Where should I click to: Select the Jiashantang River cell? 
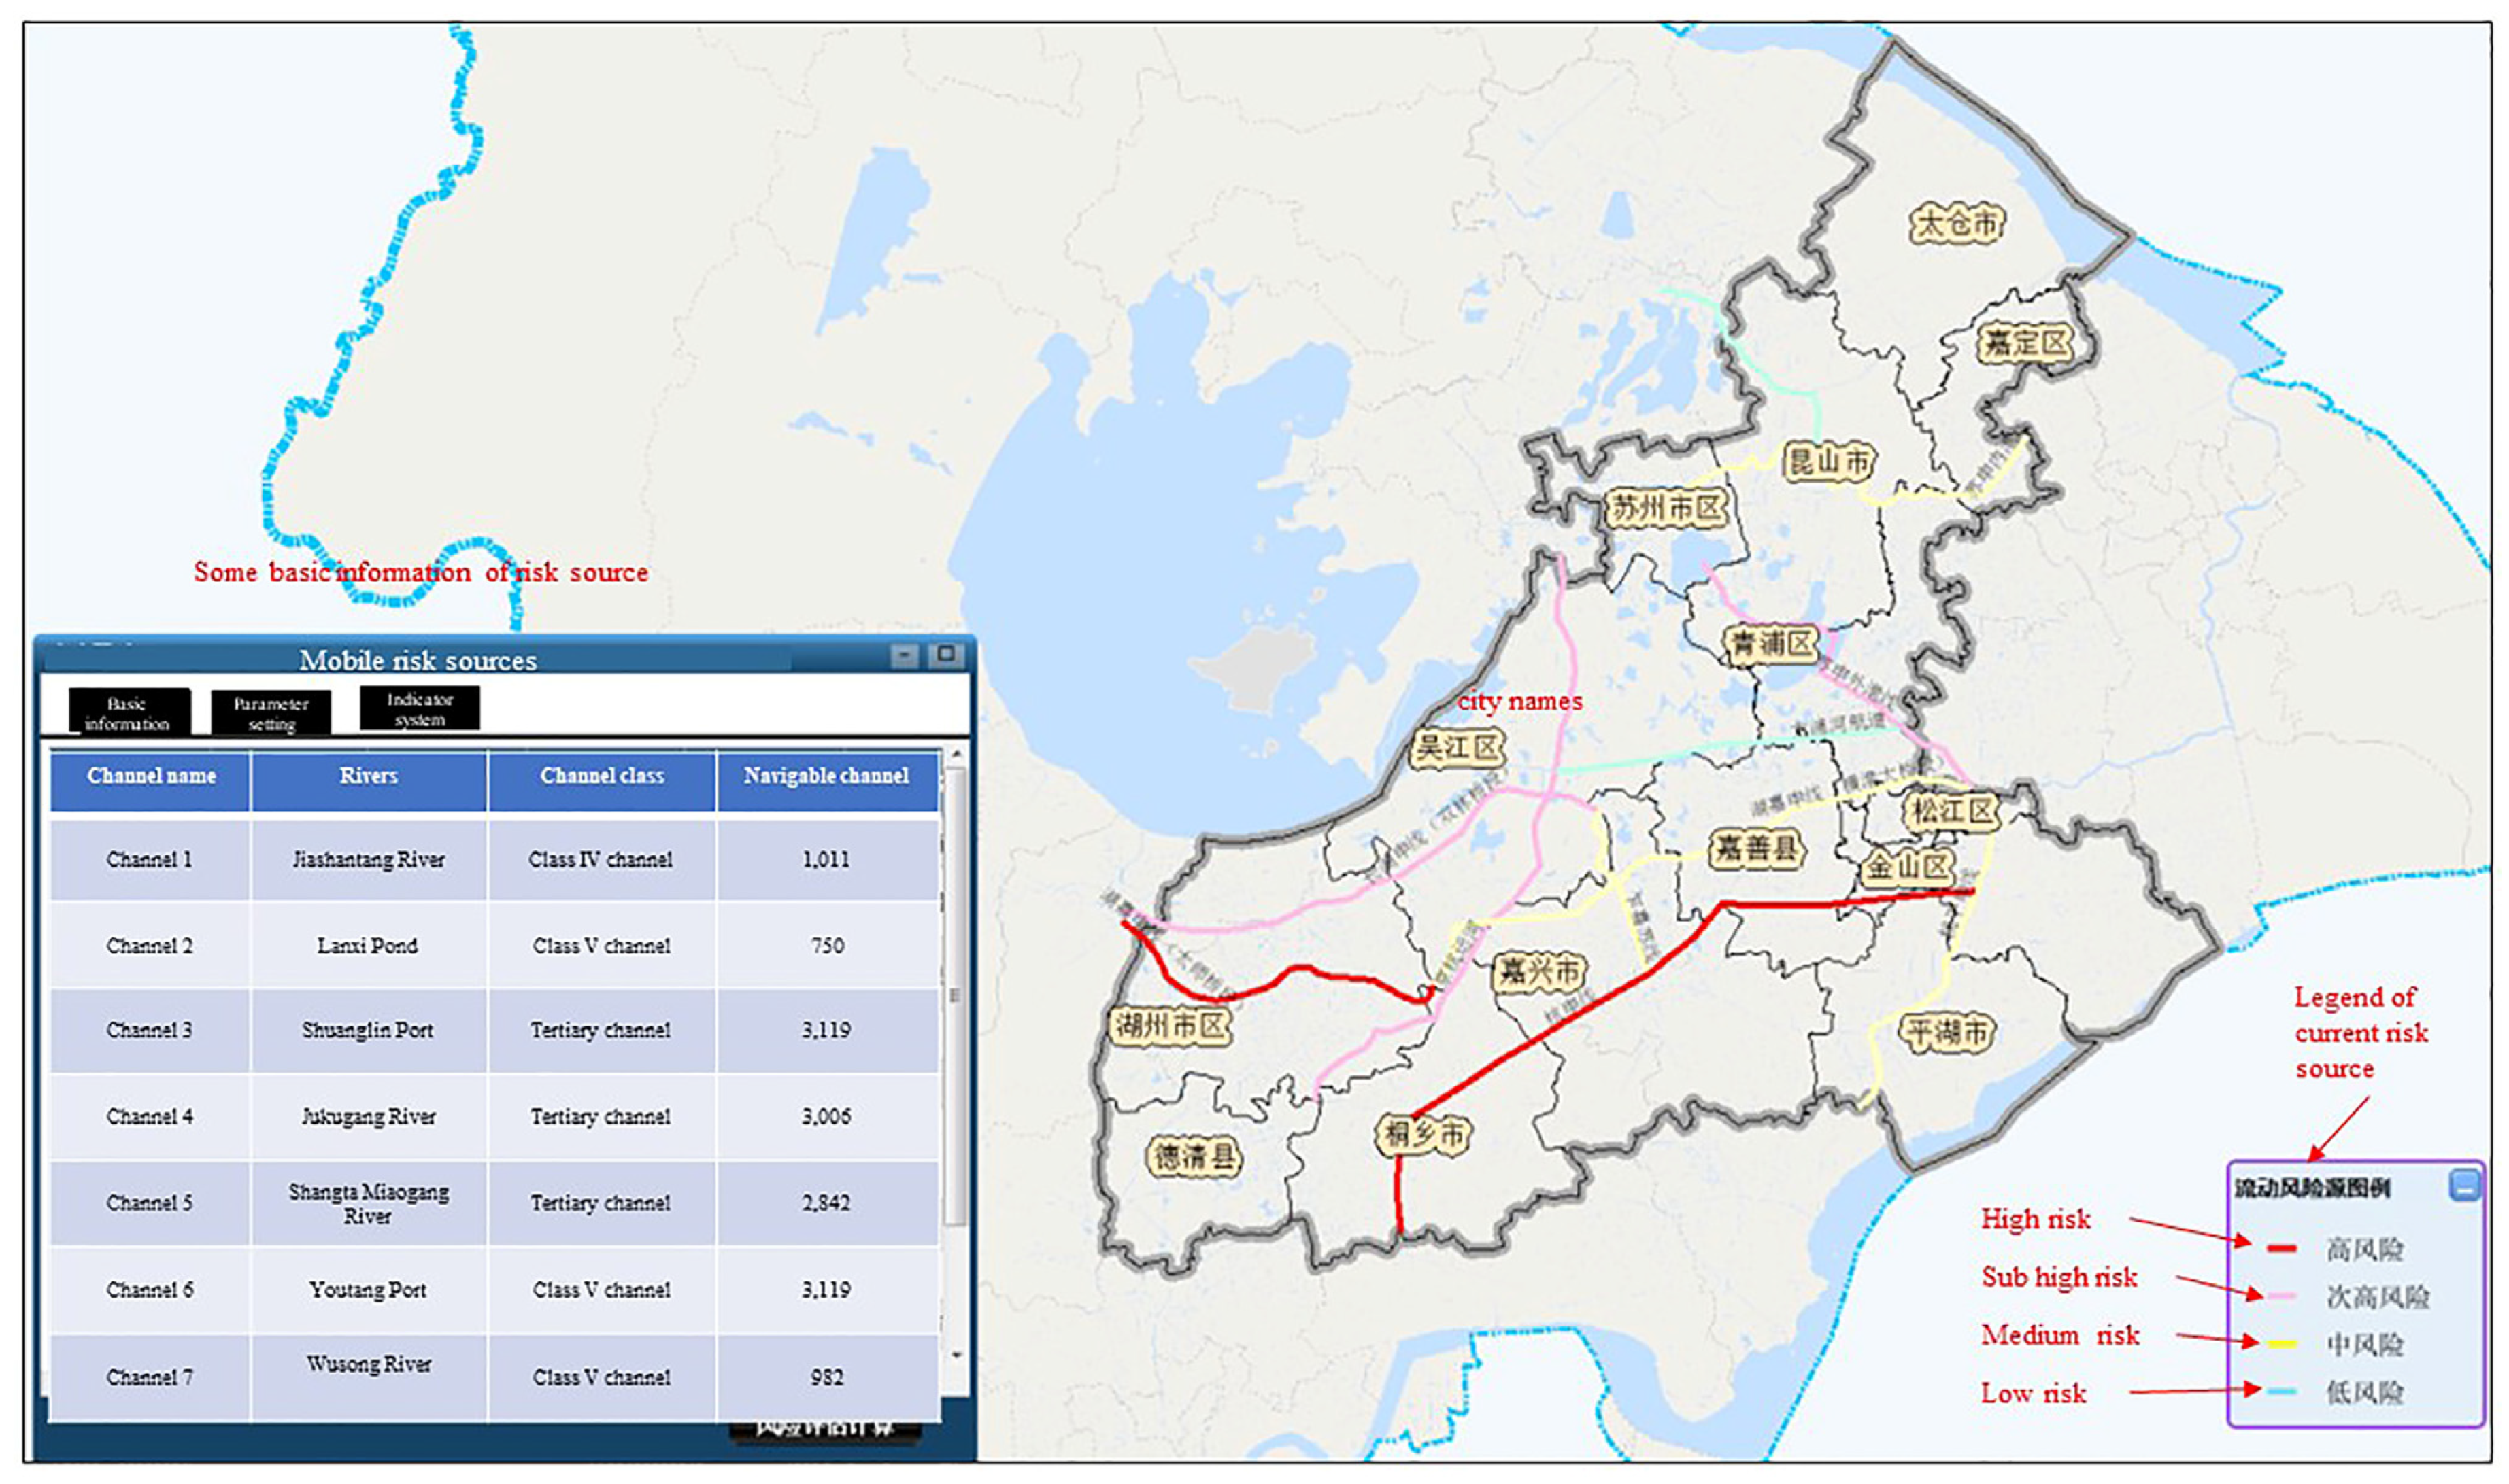tap(368, 860)
